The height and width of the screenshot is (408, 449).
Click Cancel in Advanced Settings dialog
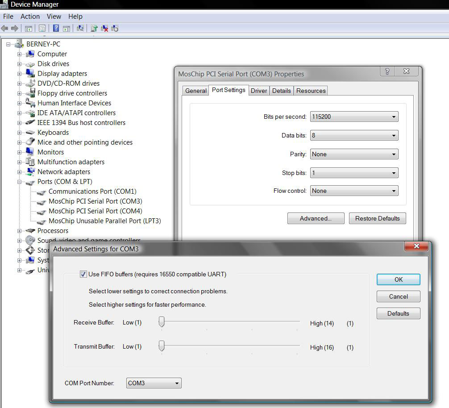[398, 296]
